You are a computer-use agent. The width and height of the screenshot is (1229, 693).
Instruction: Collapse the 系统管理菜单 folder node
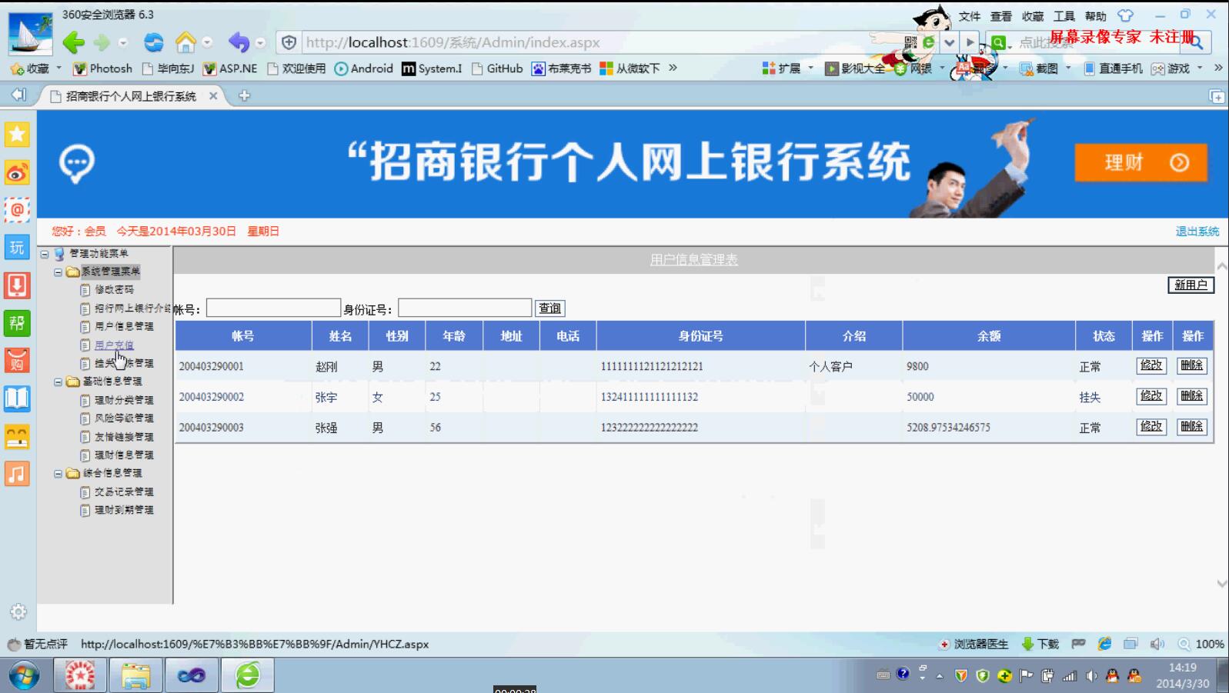point(58,272)
